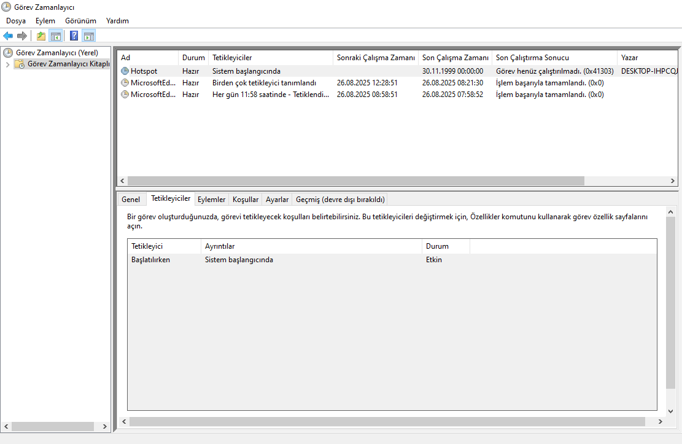
Task: Click the Durum header in trigger list
Action: tap(446, 246)
